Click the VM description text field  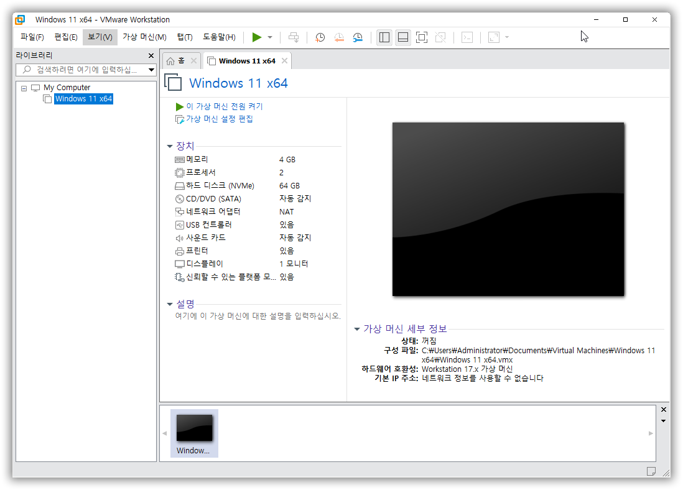[258, 317]
